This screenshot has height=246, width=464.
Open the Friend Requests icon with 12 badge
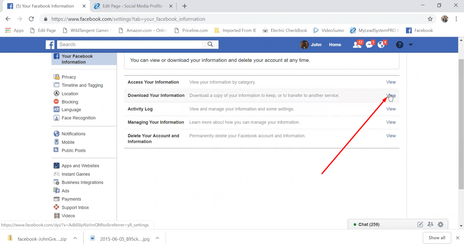click(357, 45)
